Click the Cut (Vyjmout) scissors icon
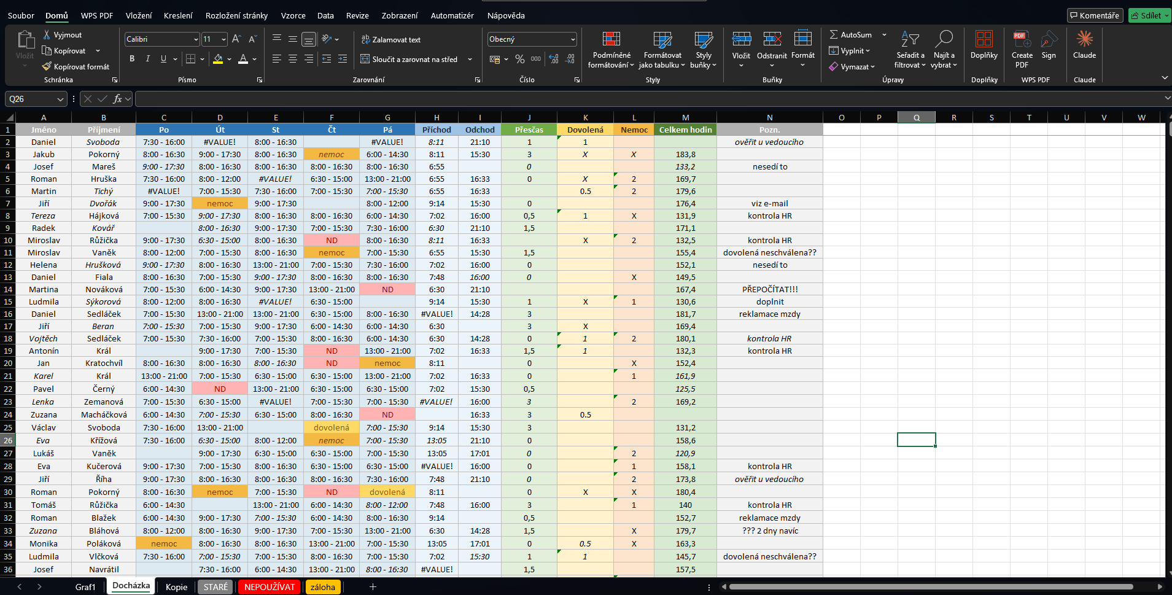Image resolution: width=1172 pixels, height=595 pixels. pyautogui.click(x=47, y=35)
